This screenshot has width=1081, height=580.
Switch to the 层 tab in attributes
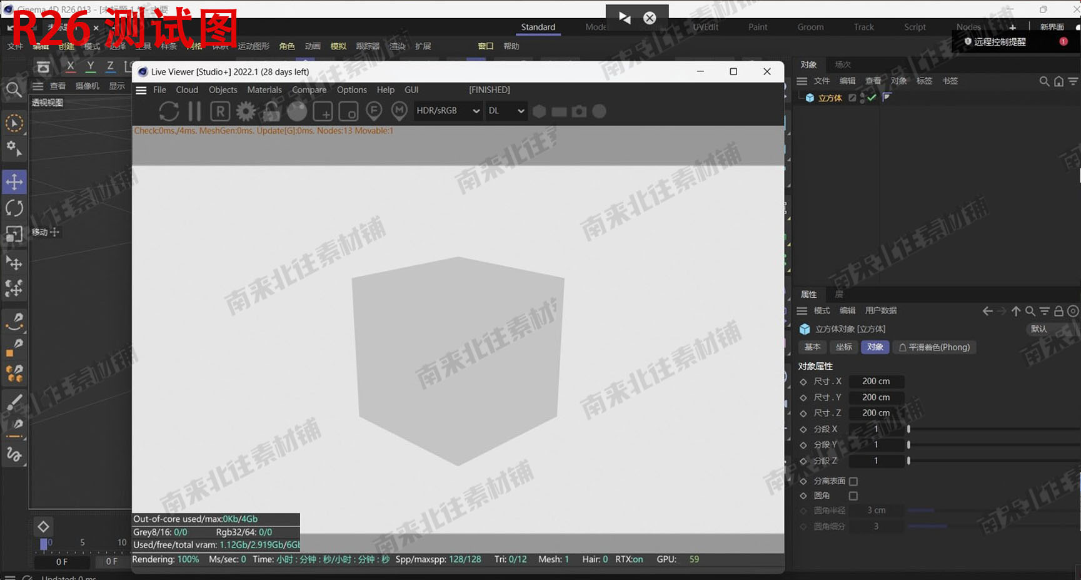(x=839, y=294)
